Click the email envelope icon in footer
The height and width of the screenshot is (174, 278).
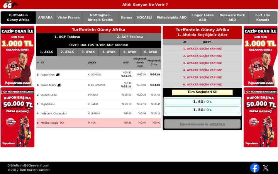pos(10,165)
